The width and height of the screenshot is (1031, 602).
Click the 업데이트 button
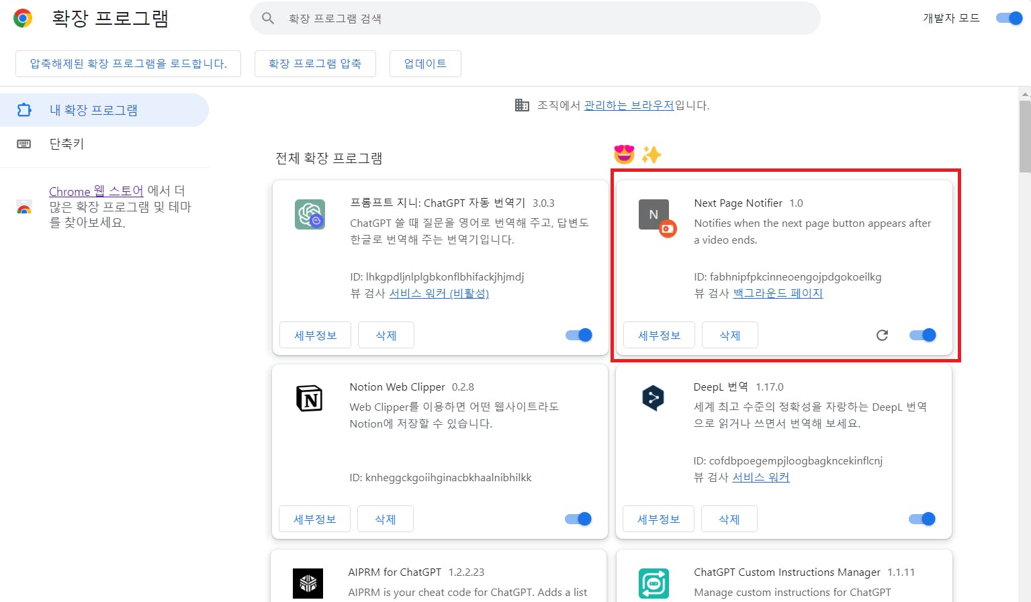click(x=425, y=64)
